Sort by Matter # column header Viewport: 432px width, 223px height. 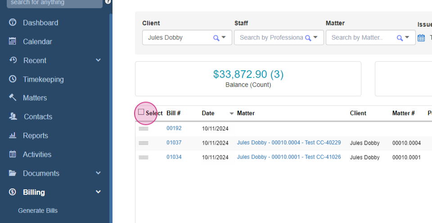tap(403, 113)
